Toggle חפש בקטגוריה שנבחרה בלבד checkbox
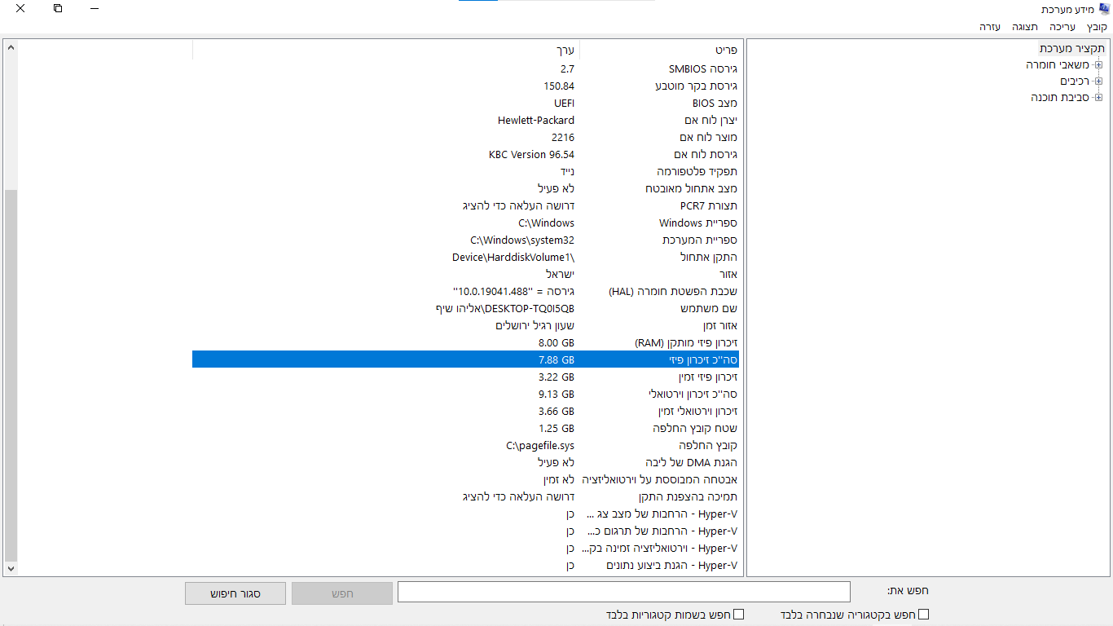 pyautogui.click(x=923, y=615)
